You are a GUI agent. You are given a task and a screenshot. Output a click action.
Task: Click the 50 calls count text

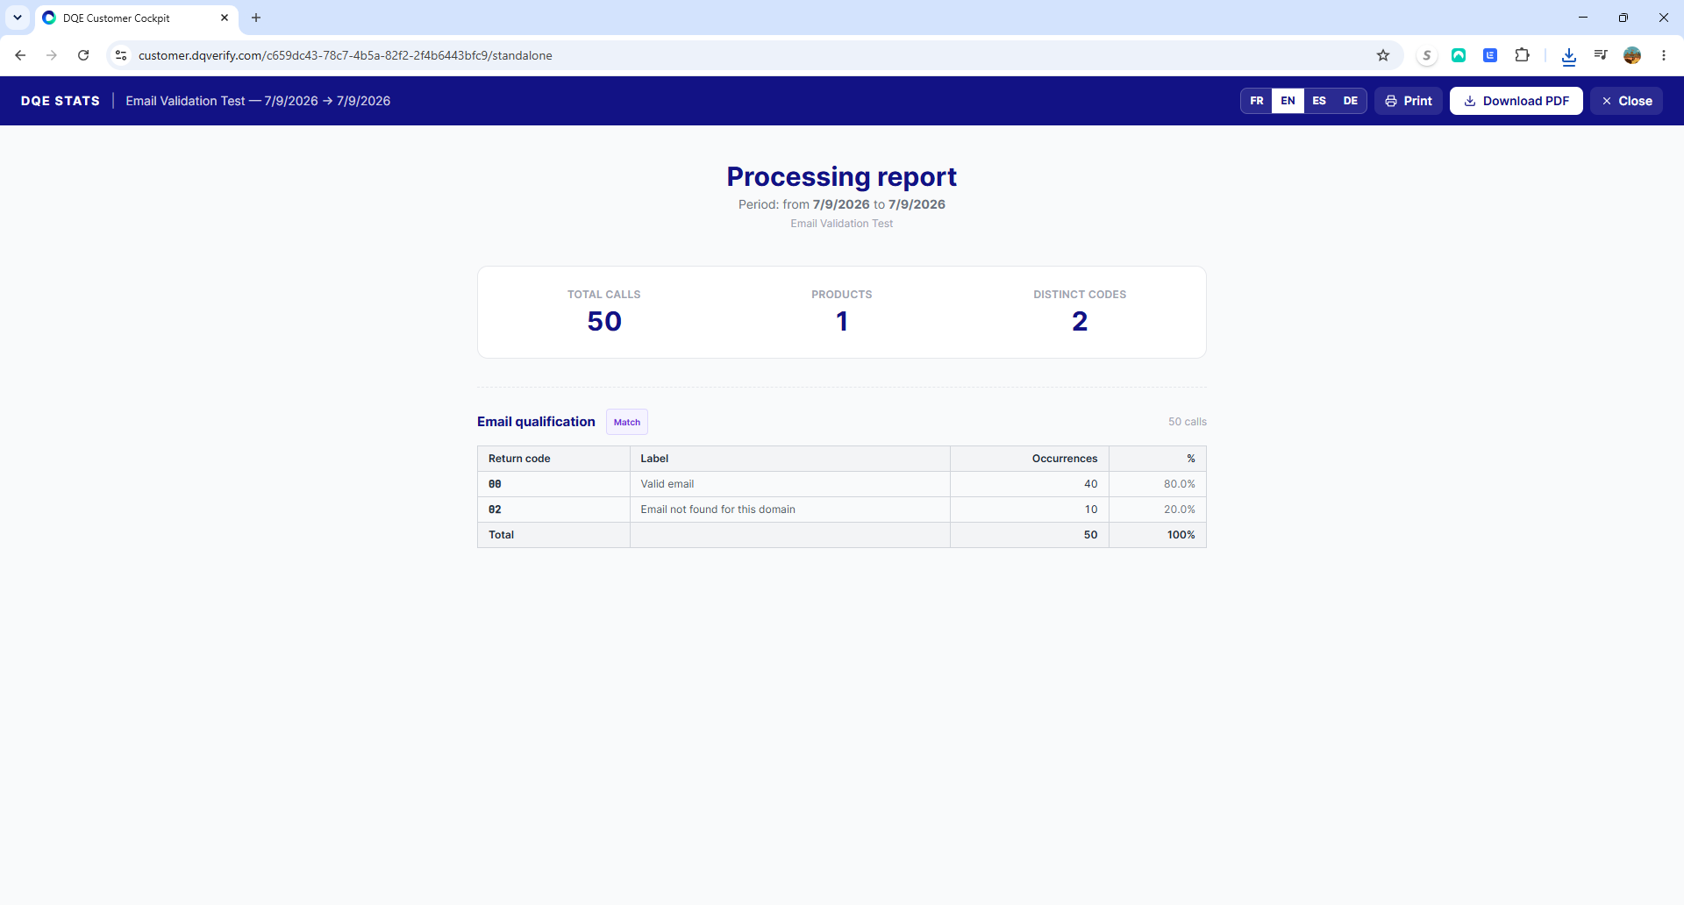click(1188, 422)
